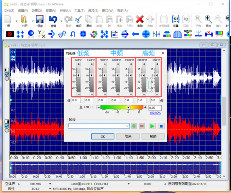The width and height of the screenshot is (231, 193).
Task: Click the green plus add-preset icon
Action: point(134,126)
